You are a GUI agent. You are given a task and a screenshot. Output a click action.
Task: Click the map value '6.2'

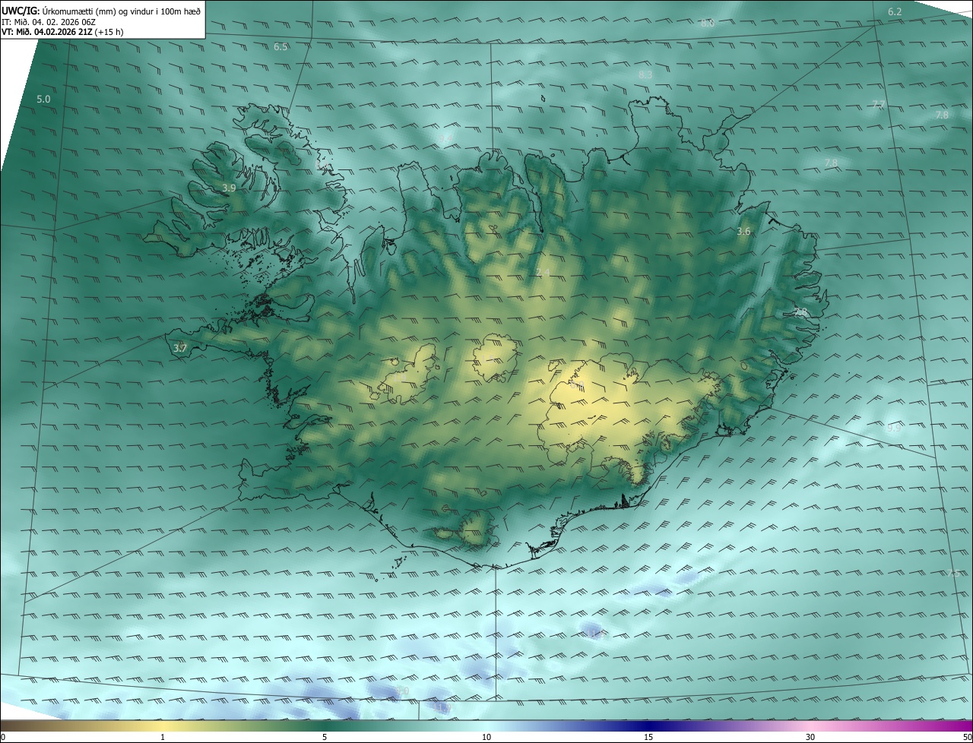(x=895, y=11)
